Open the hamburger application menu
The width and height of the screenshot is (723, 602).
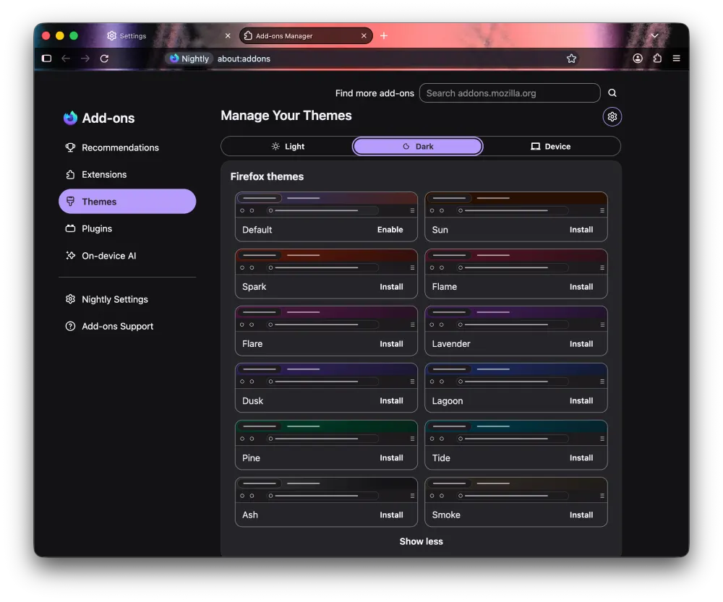[677, 59]
